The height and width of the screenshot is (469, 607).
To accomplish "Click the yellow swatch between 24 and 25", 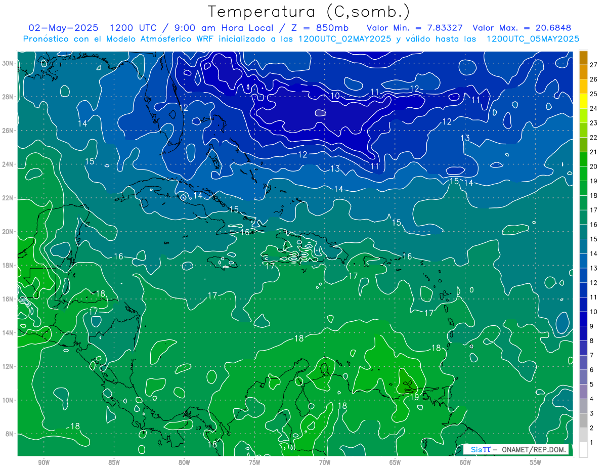I will point(583,101).
